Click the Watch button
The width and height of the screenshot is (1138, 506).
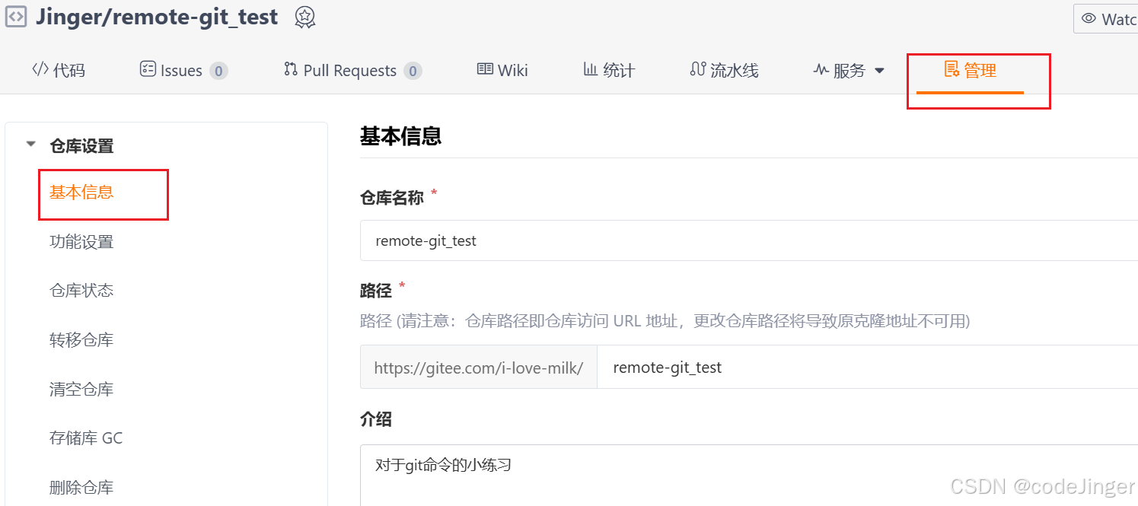(1106, 19)
